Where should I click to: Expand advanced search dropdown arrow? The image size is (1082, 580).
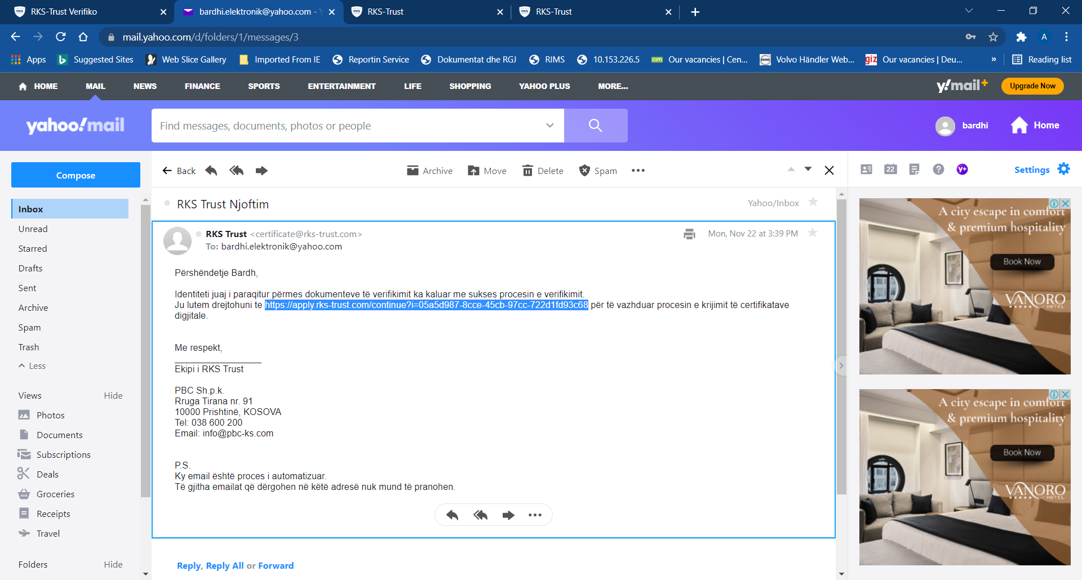pyautogui.click(x=550, y=126)
